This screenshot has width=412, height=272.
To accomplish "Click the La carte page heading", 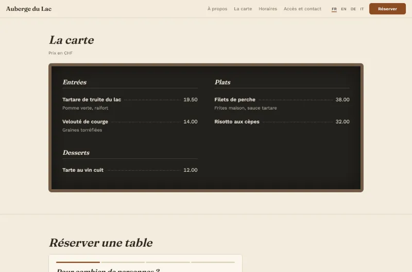I will coord(72,40).
